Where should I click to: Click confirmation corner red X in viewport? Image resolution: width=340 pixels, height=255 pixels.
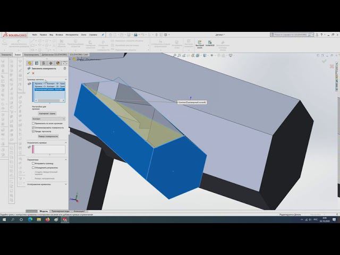(331, 66)
